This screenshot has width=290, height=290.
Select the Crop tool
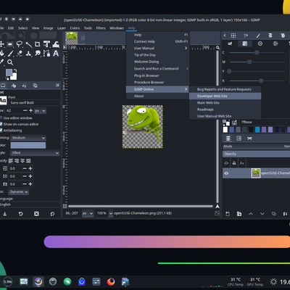(x=38, y=44)
